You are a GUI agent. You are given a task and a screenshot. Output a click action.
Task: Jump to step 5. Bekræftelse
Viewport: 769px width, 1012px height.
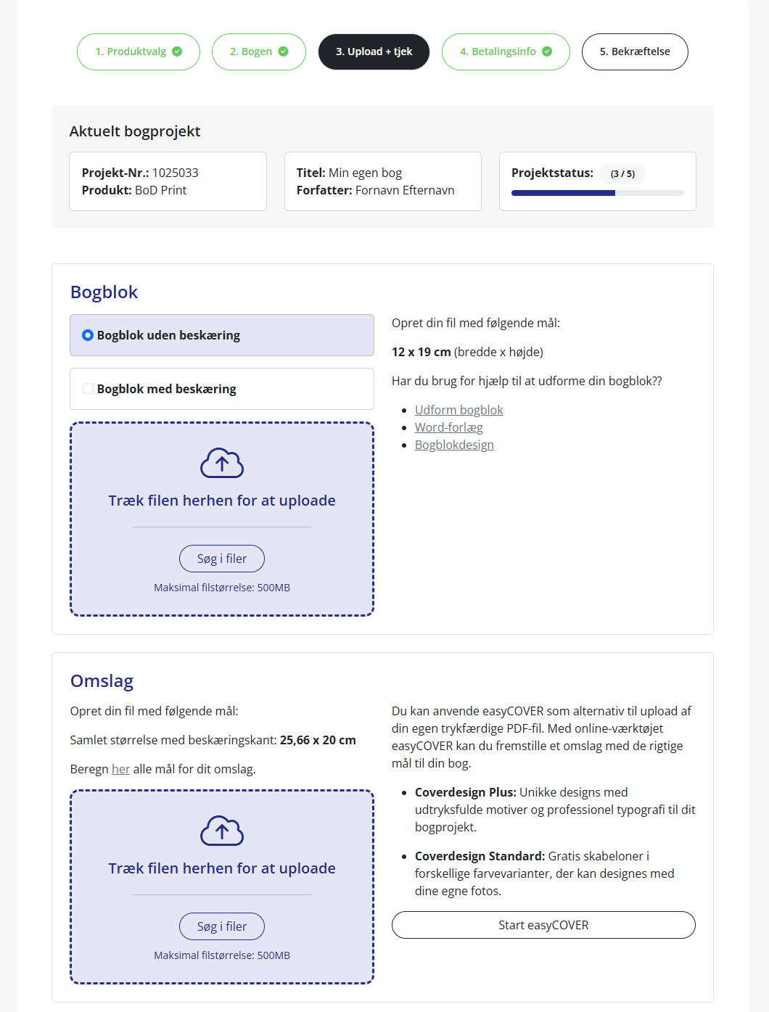click(634, 52)
